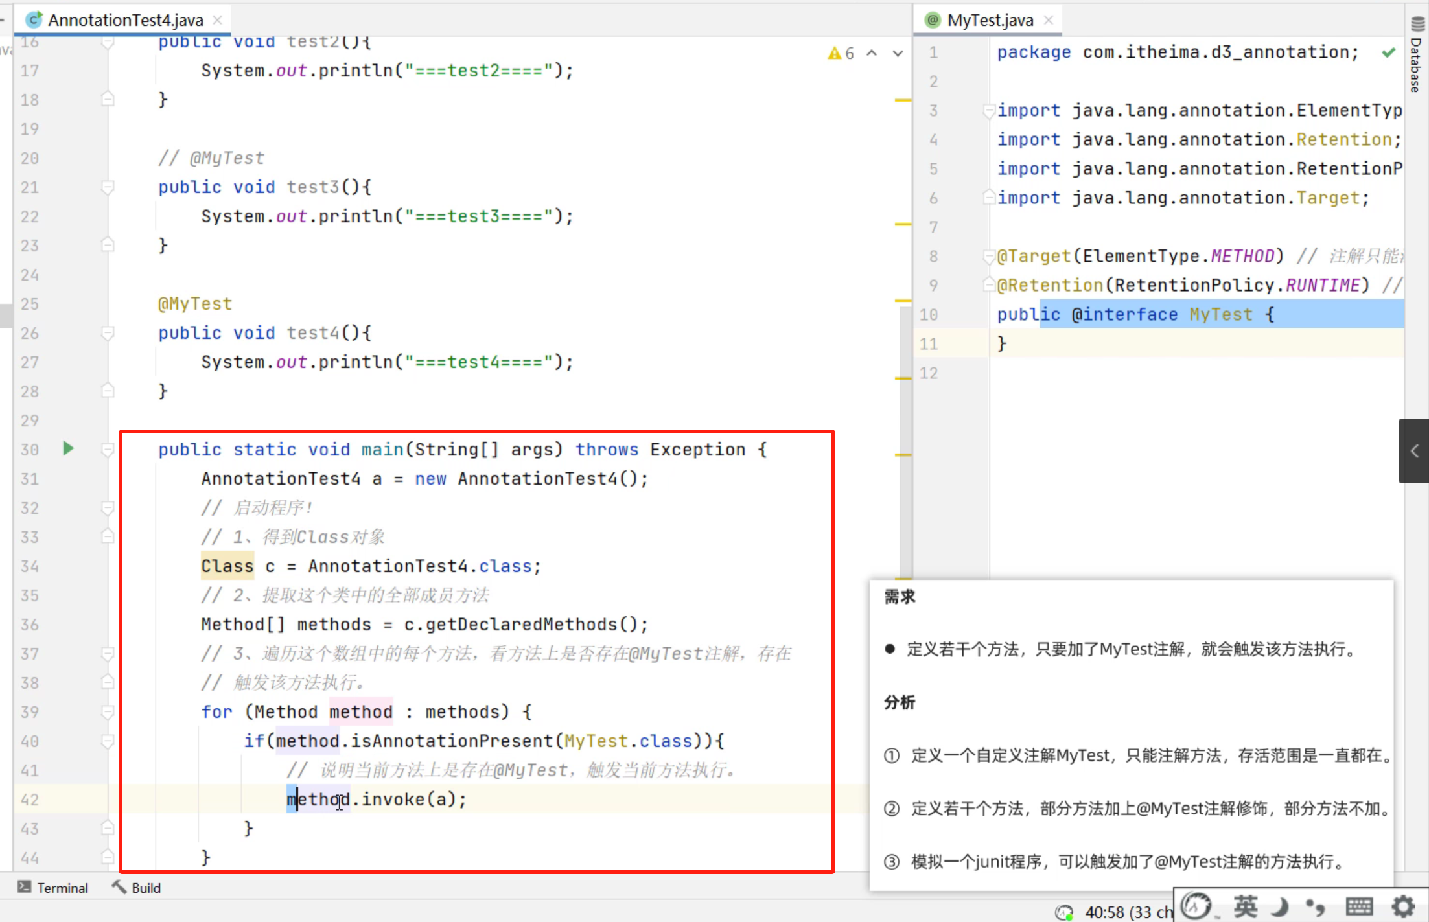Go to next highlighted warning
1429x922 pixels.
pyautogui.click(x=898, y=53)
